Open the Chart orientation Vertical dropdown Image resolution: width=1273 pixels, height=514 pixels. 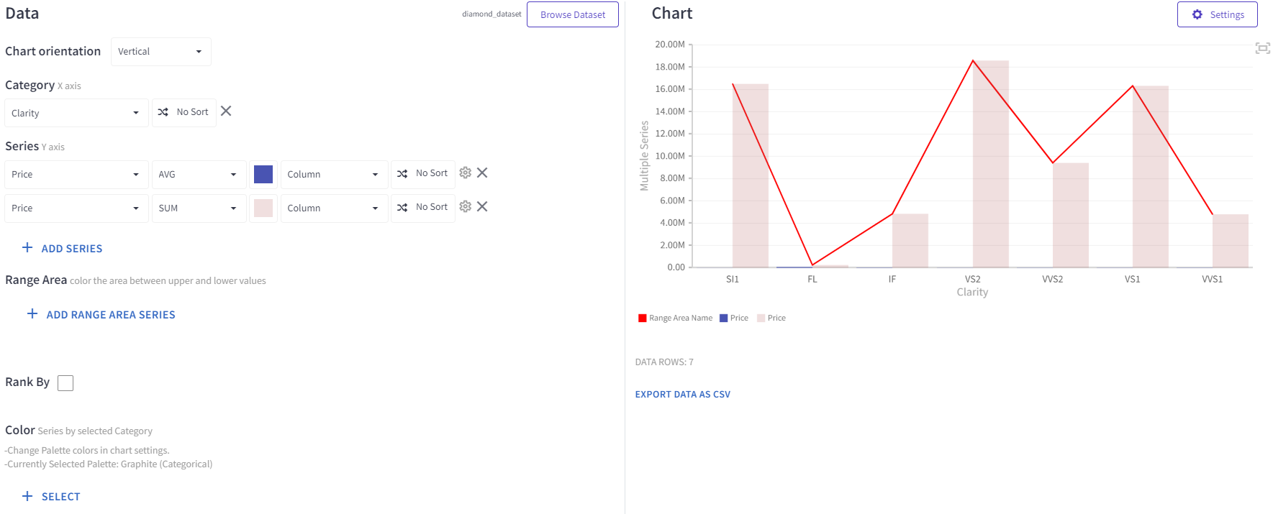[160, 52]
